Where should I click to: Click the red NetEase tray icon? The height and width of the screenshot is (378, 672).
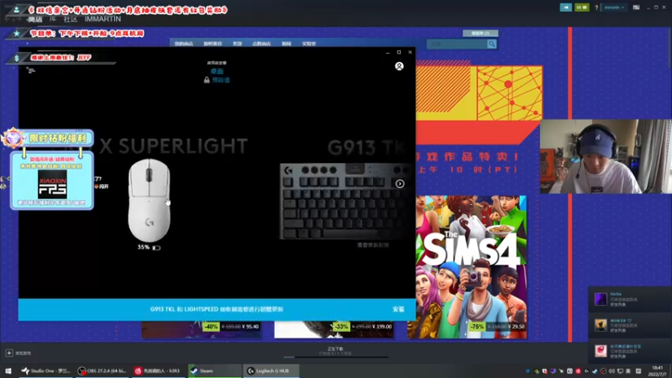point(578,371)
